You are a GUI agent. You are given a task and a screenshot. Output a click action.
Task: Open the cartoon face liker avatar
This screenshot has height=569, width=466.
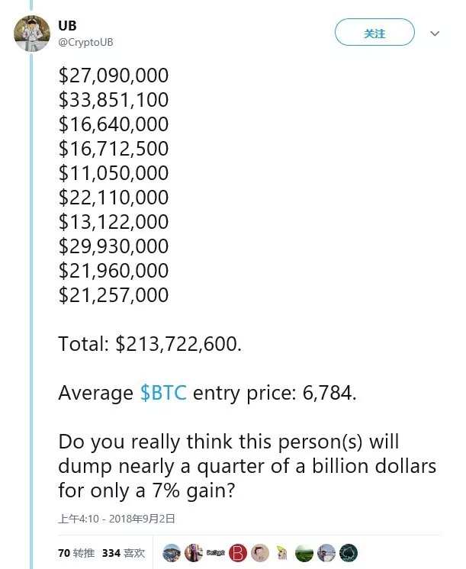(260, 553)
